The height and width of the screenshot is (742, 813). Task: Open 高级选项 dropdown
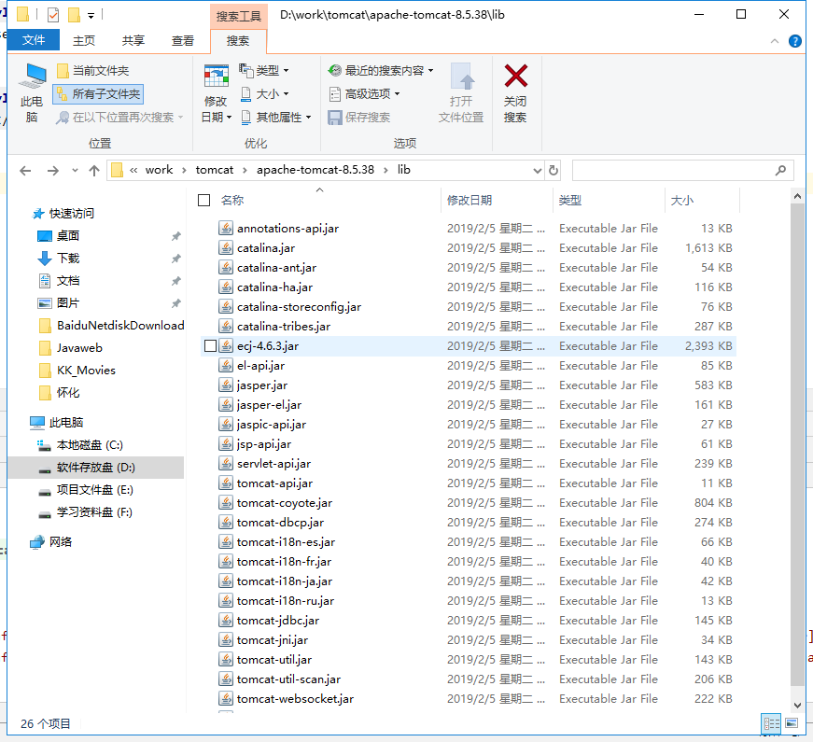click(x=365, y=94)
